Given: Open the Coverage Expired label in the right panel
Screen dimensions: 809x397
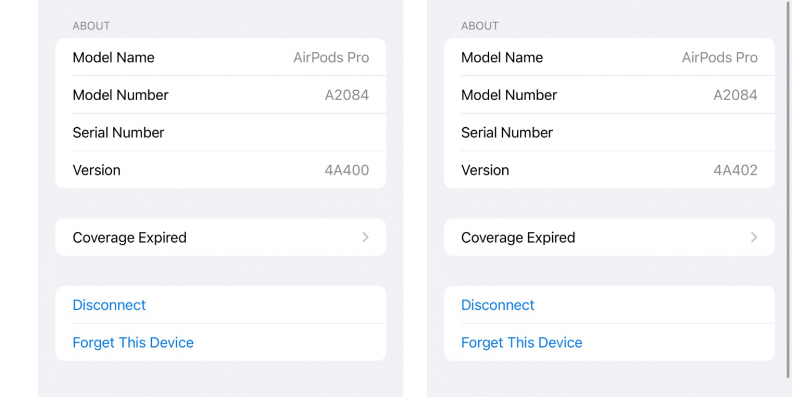Looking at the screenshot, I should 518,237.
